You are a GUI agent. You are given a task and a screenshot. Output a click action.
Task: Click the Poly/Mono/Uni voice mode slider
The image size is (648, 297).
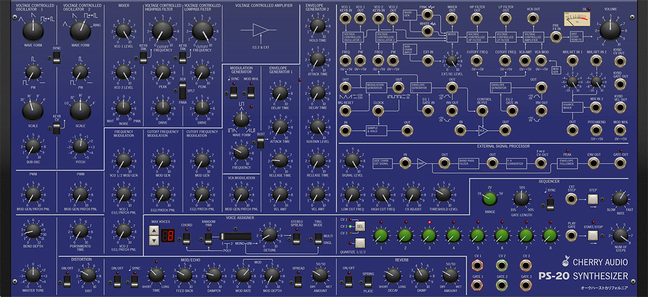(235, 237)
